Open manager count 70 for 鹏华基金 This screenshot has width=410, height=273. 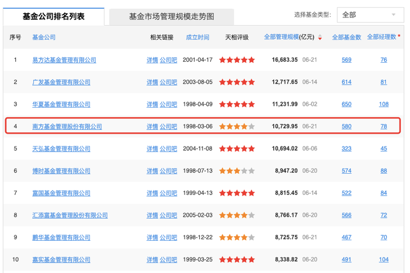[384, 237]
